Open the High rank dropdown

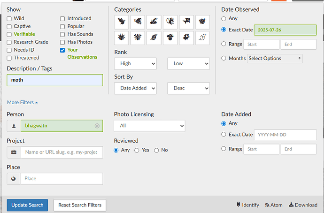(135, 63)
